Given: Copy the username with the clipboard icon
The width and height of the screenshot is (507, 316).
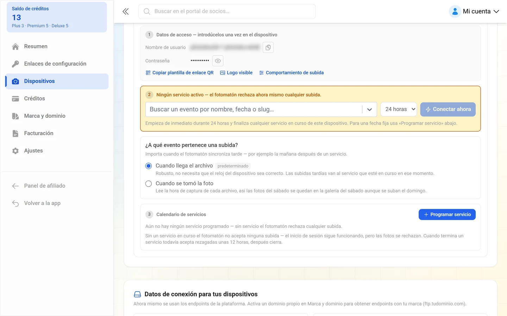Looking at the screenshot, I should point(268,47).
